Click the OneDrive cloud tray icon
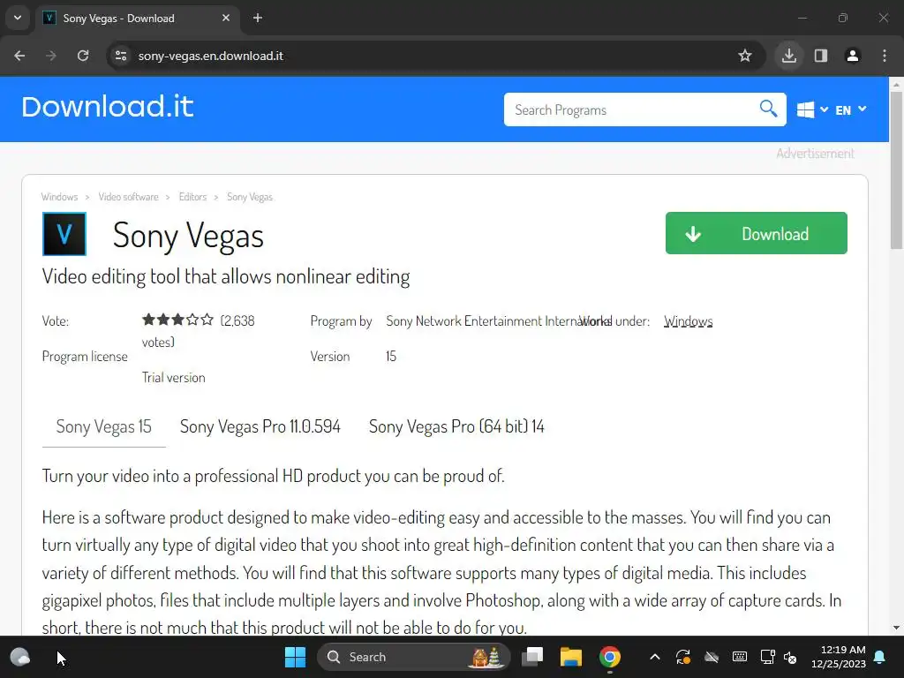This screenshot has width=904, height=678. 712,657
